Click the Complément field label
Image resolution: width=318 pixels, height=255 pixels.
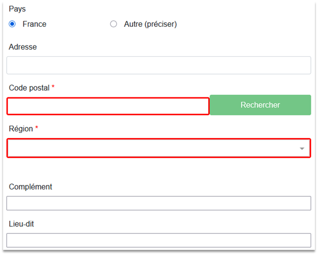click(x=30, y=187)
